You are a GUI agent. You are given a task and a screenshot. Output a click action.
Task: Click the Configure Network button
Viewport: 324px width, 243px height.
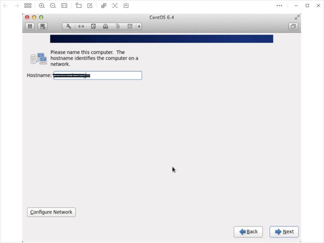51,212
